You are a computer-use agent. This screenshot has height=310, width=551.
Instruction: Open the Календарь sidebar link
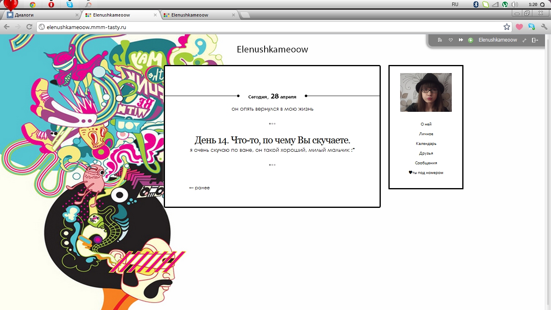426,144
